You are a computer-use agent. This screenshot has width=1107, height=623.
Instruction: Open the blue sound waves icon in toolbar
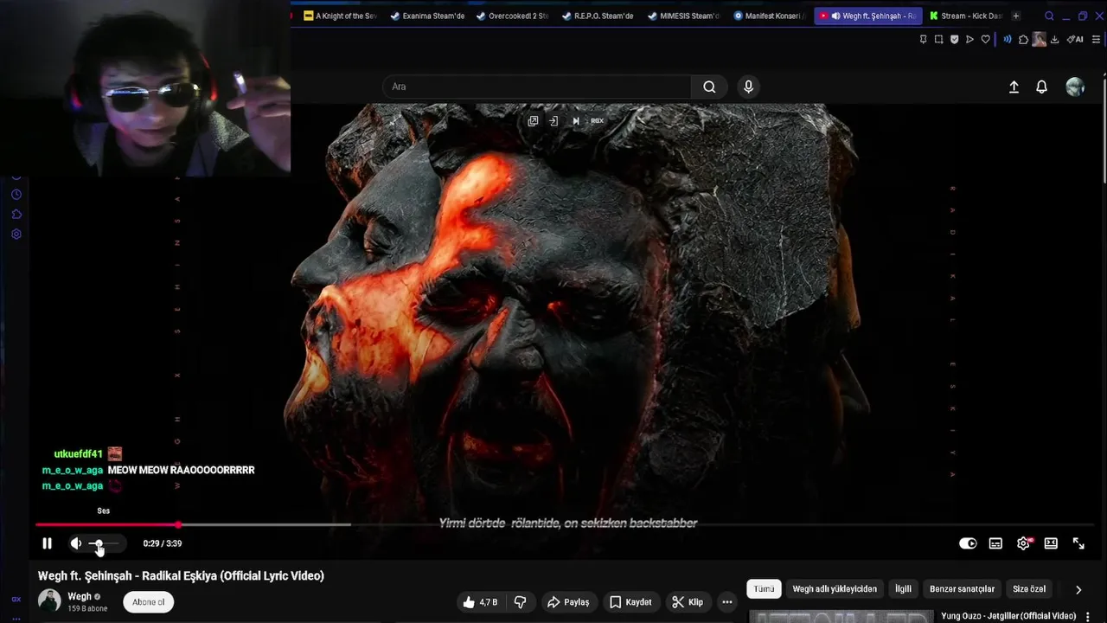pyautogui.click(x=1008, y=39)
